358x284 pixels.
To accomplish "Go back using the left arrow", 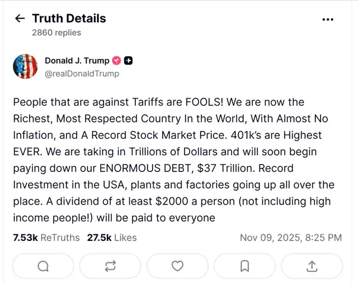I will [x=20, y=18].
